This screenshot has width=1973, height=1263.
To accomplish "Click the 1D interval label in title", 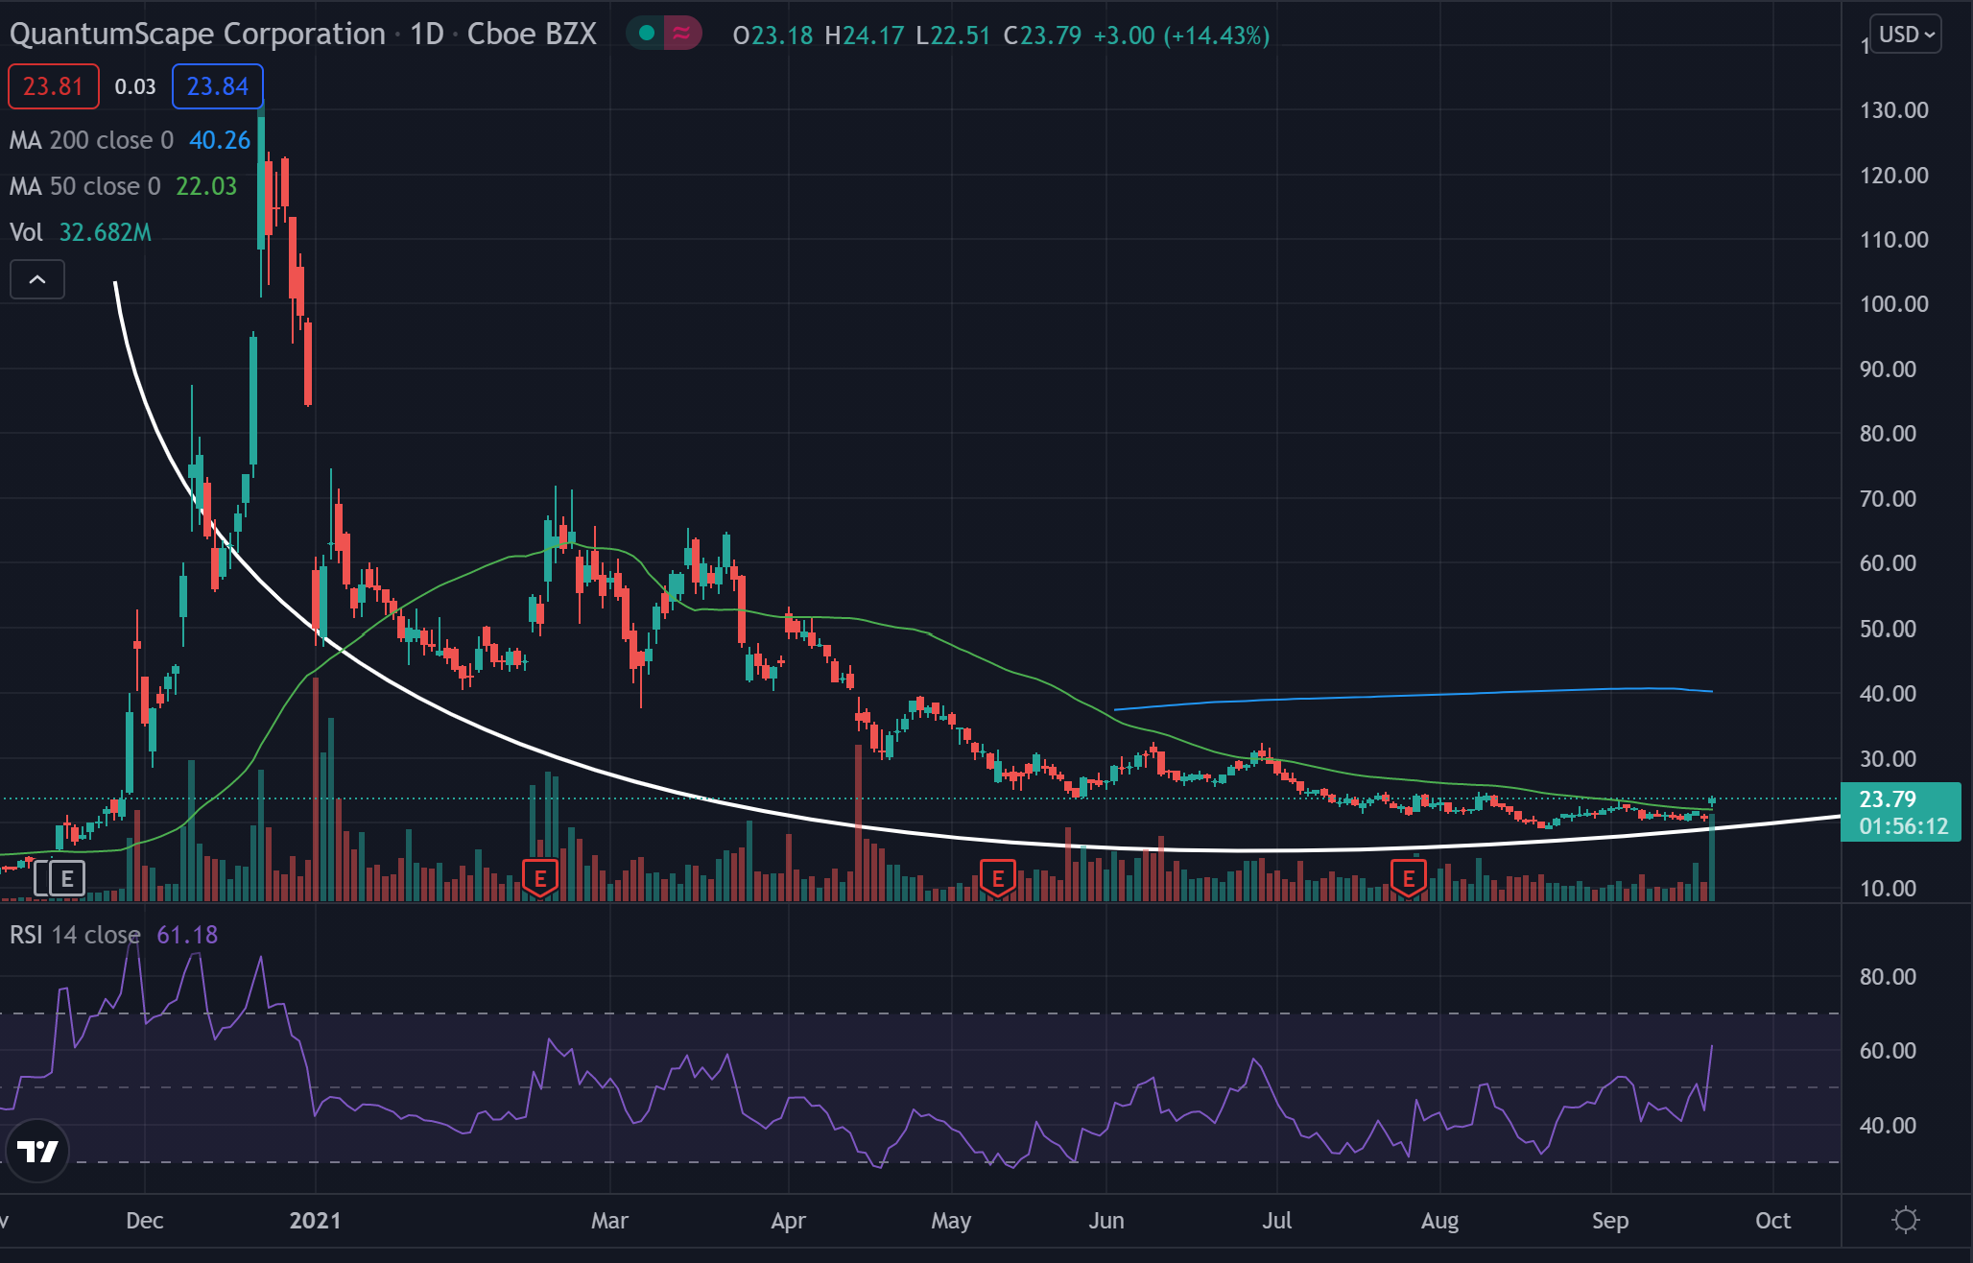I will (427, 34).
